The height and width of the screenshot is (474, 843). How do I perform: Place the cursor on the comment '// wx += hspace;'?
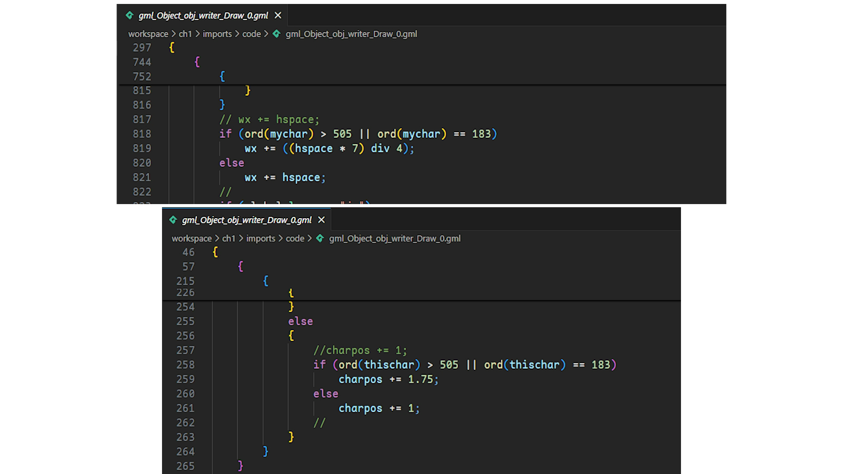click(269, 119)
